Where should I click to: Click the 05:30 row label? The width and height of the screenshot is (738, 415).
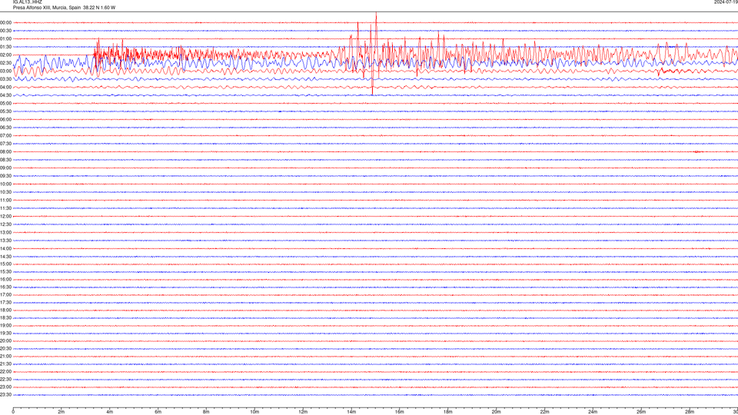tap(5, 111)
